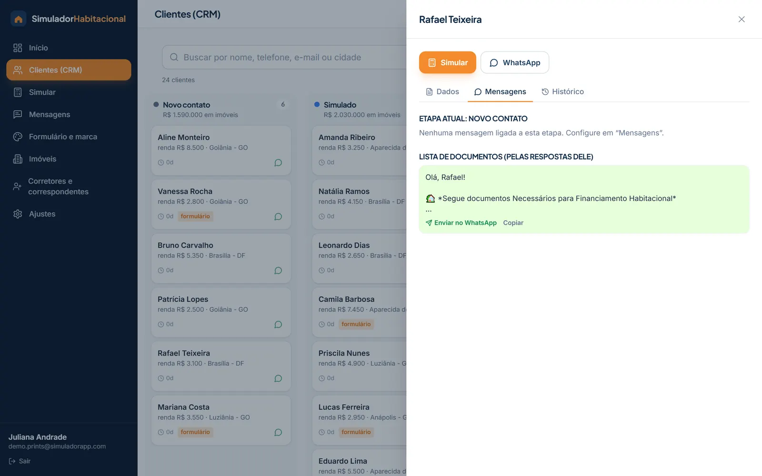The width and height of the screenshot is (762, 476).
Task: Click the WhatsApp button
Action: coord(515,62)
